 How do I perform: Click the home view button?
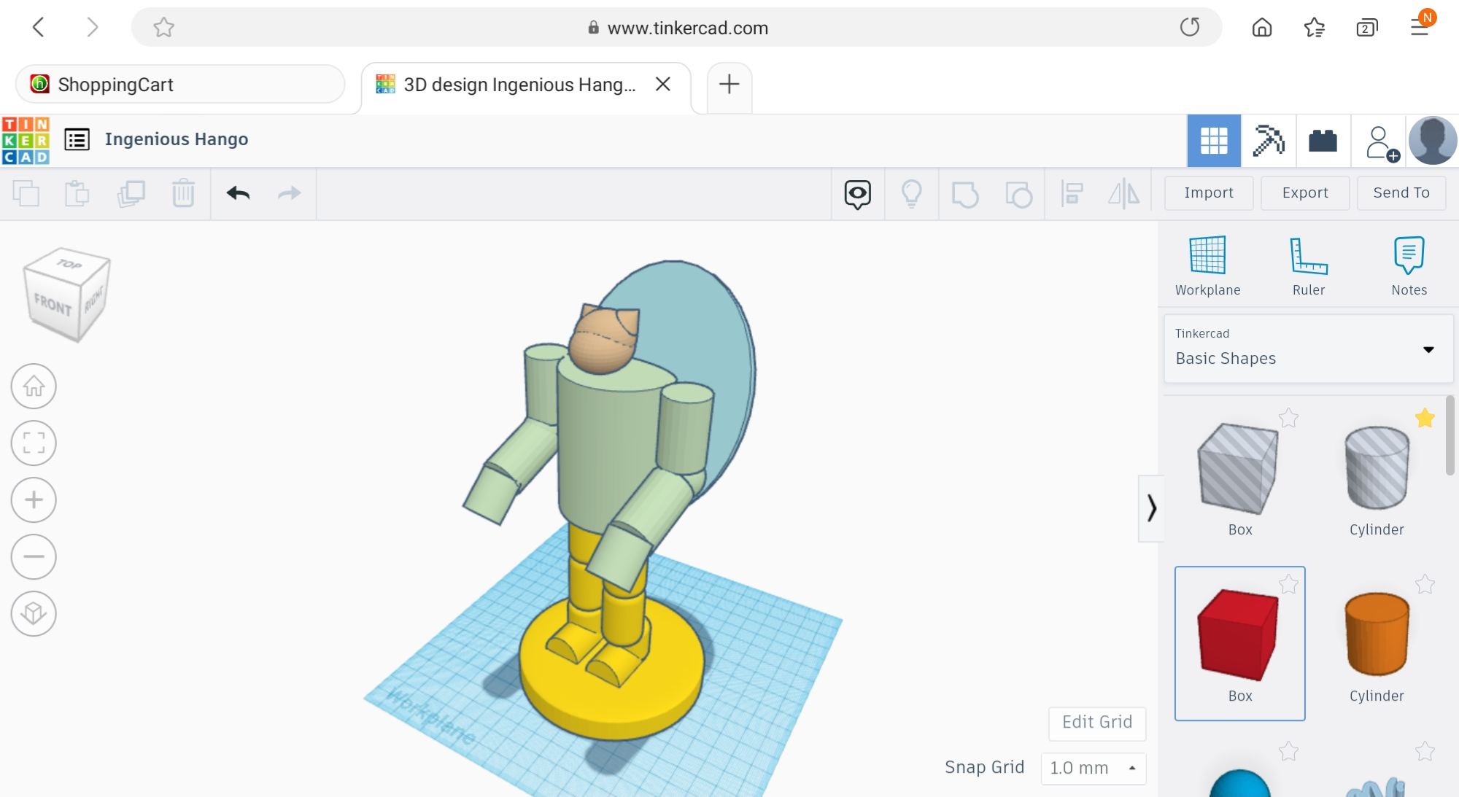(x=34, y=386)
